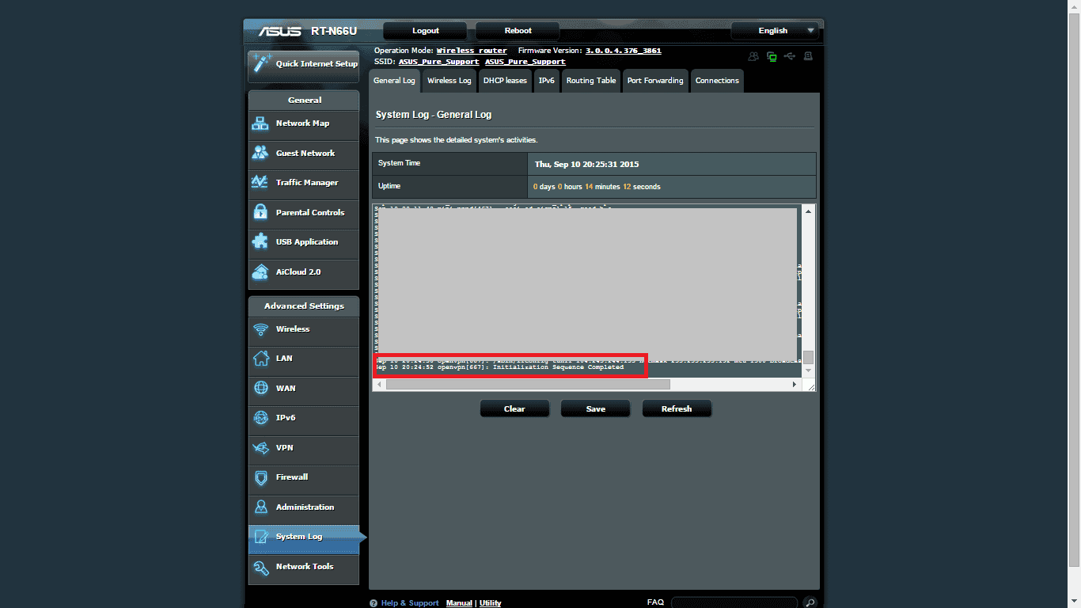This screenshot has height=608, width=1081.
Task: Save the system log
Action: (x=596, y=409)
